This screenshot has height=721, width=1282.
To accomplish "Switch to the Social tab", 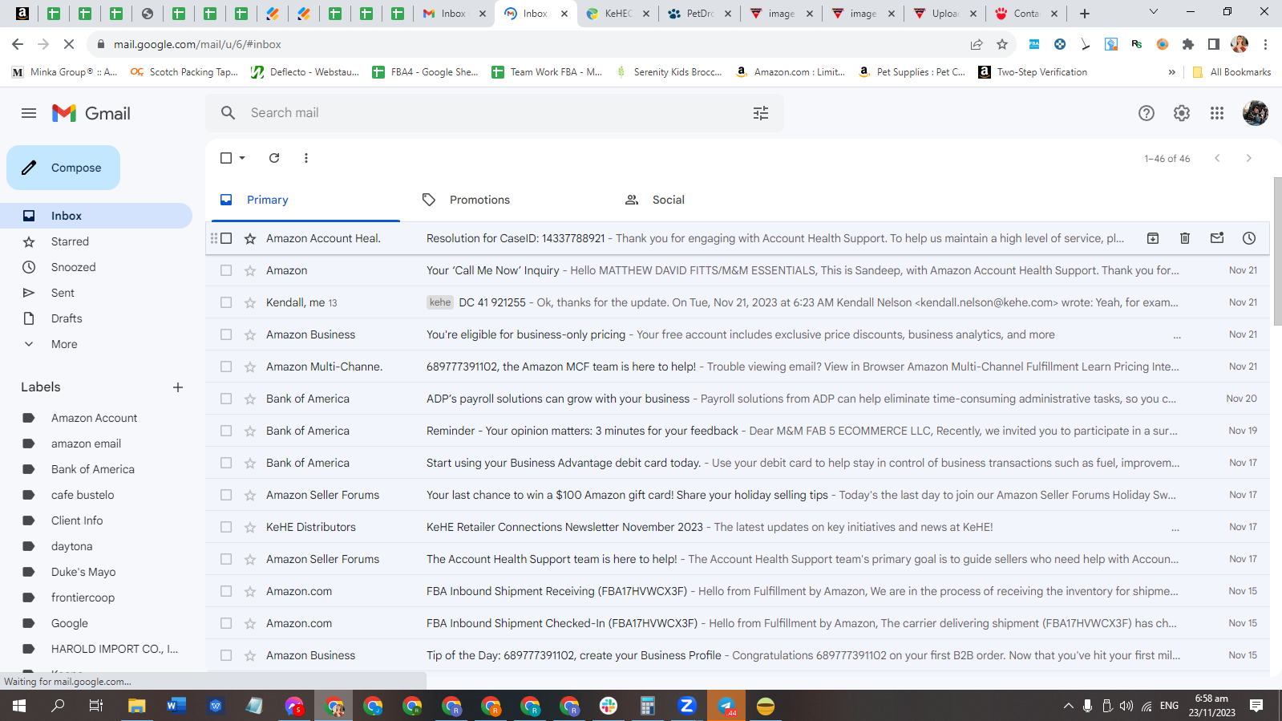I will point(668,200).
